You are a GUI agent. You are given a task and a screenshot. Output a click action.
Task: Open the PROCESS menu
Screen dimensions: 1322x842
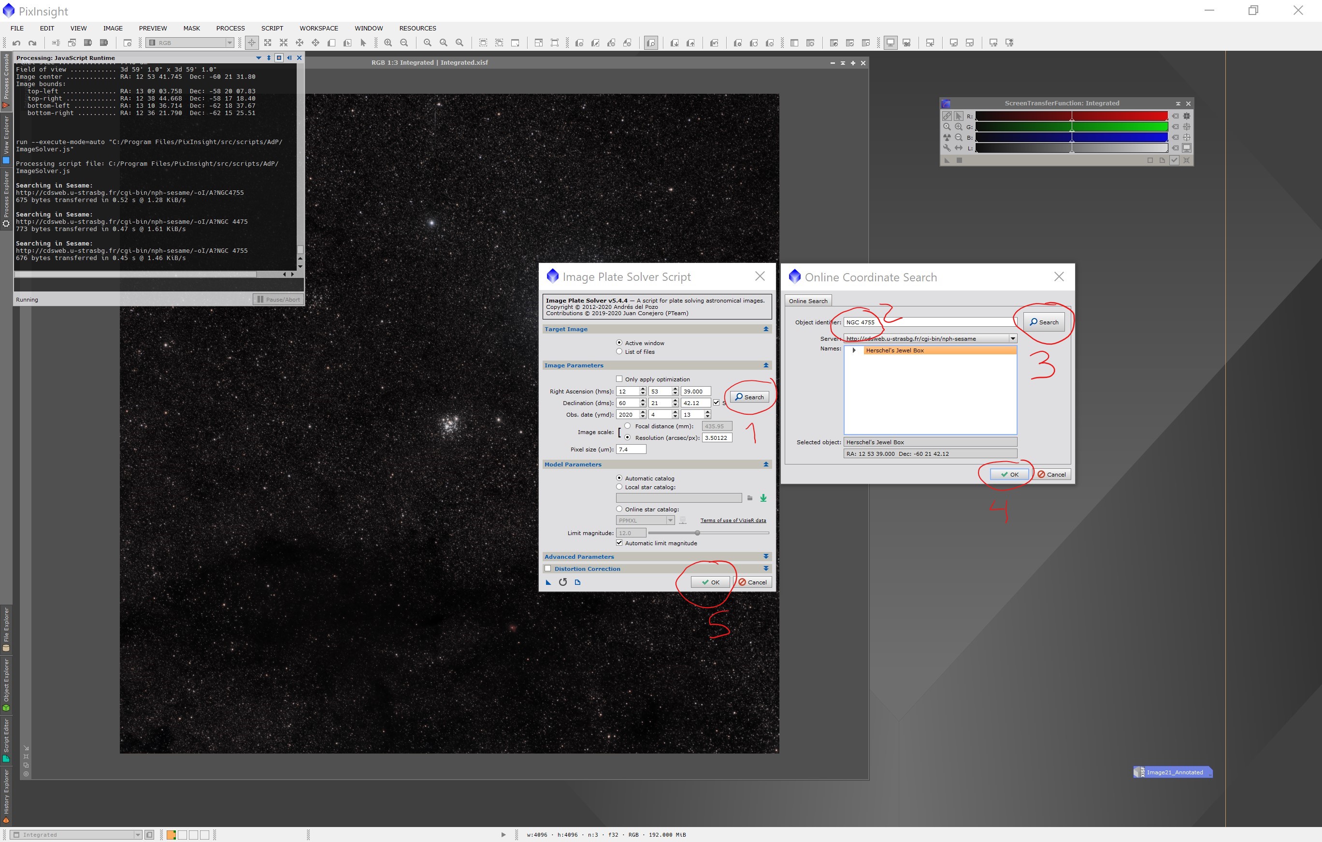(230, 28)
